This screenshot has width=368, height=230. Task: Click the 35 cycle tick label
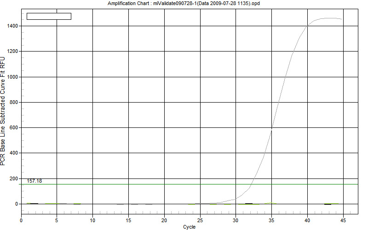(271, 220)
